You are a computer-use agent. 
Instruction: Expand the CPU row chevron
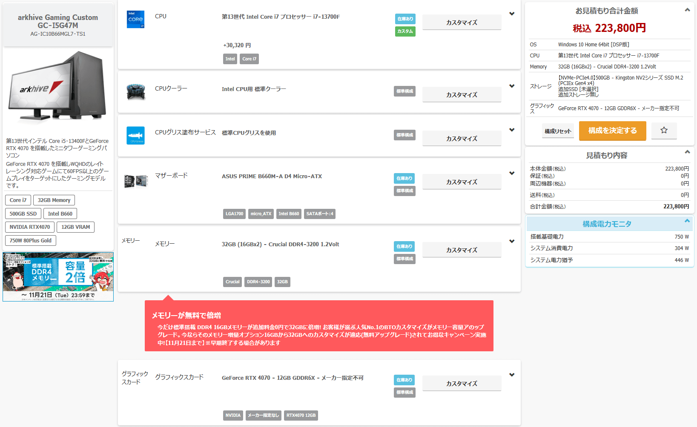point(512,14)
